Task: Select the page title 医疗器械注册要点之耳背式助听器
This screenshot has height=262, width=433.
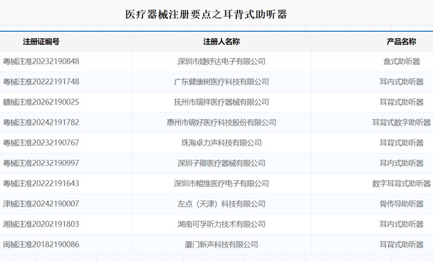Action: (206, 14)
